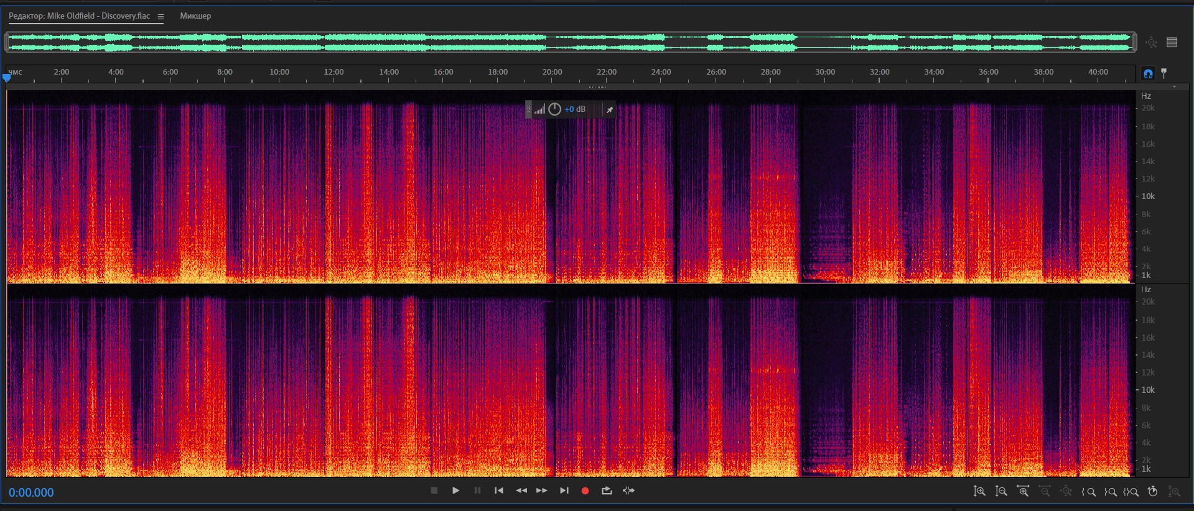
Task: Click the skip selection icon
Action: point(629,491)
